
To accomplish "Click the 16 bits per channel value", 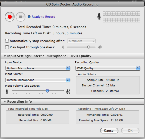I will click(x=110, y=85).
